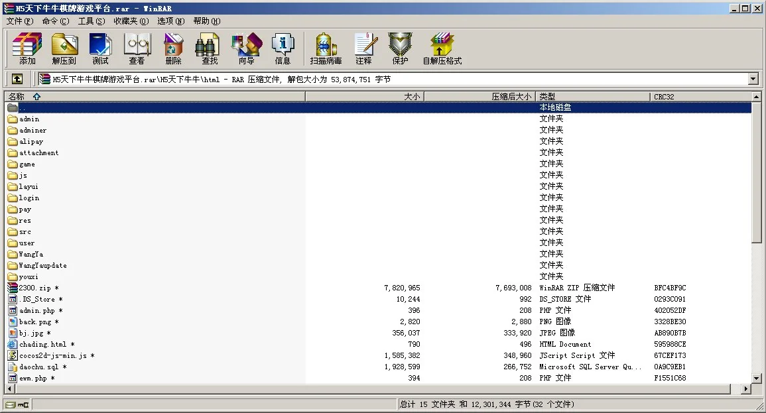Click the Test (测试) archive icon
This screenshot has height=413, width=766.
coord(100,48)
